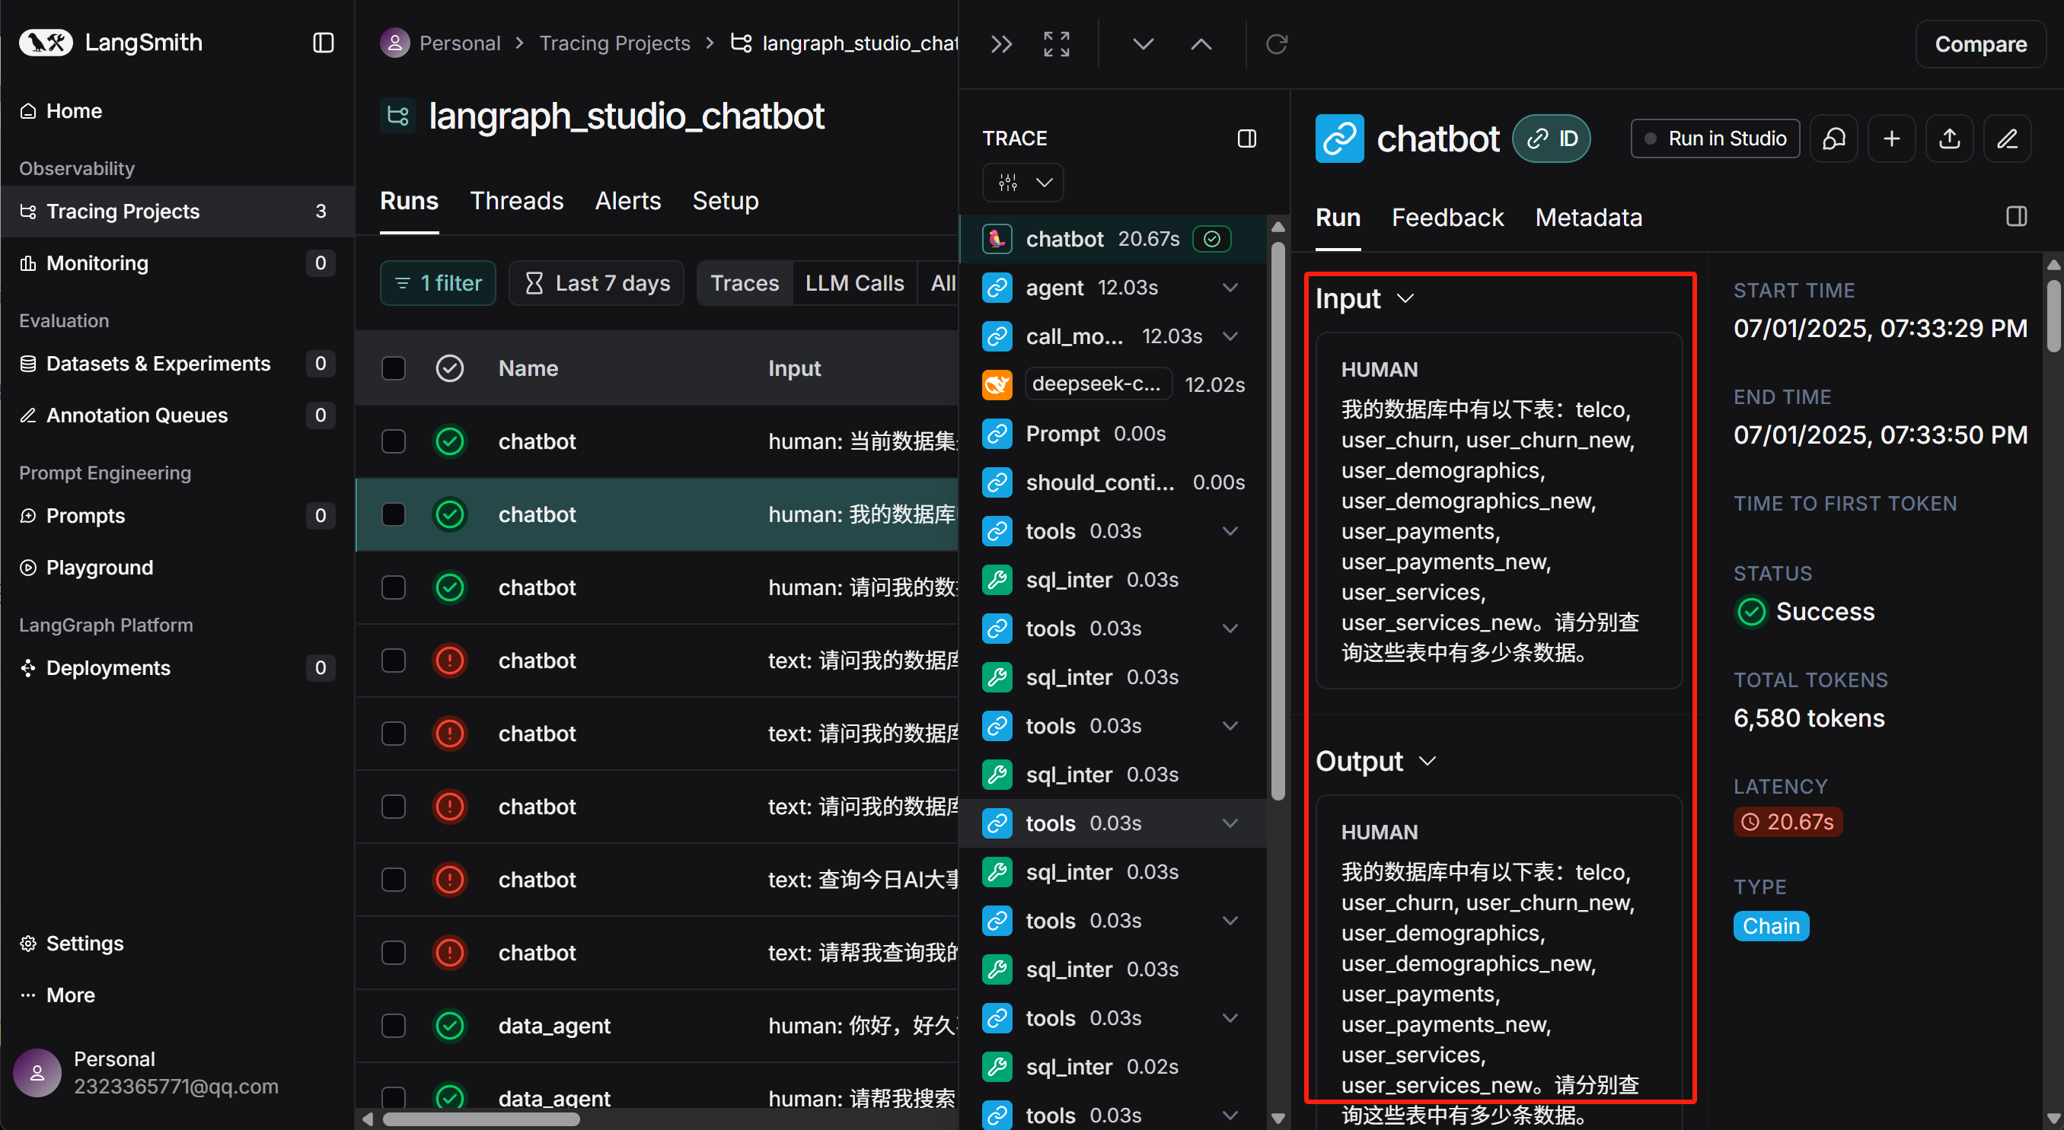Viewport: 2064px width, 1130px height.
Task: Click the Personal avatar in breadcrumb
Action: (x=394, y=43)
